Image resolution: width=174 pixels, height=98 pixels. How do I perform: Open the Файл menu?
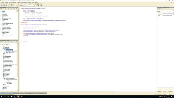coord(3,2)
